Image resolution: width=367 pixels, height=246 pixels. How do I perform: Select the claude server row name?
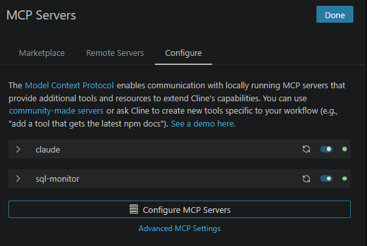(48, 149)
